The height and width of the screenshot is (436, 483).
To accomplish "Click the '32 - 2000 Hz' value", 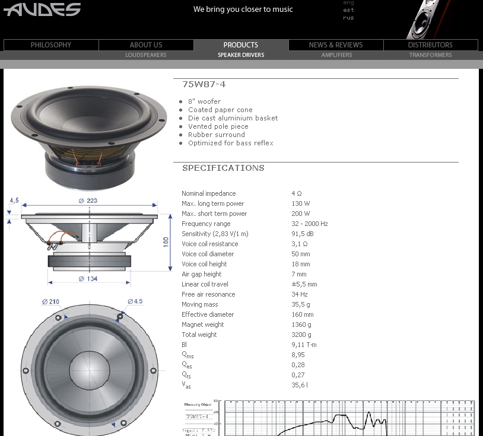I will click(x=310, y=224).
